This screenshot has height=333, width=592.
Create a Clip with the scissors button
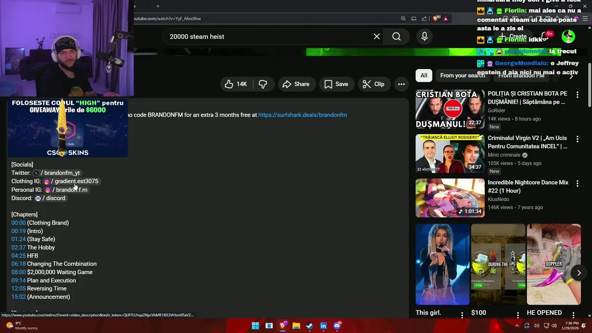[374, 84]
